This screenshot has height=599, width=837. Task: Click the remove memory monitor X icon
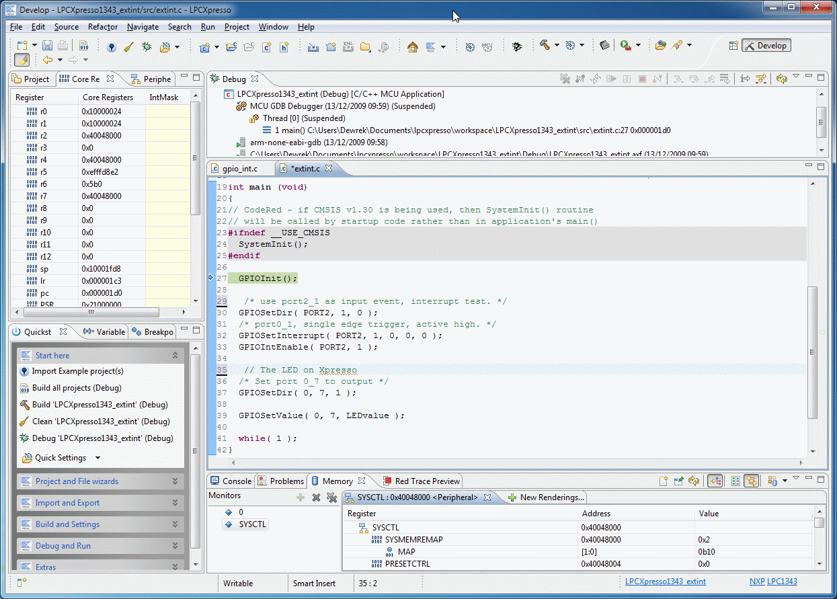316,497
